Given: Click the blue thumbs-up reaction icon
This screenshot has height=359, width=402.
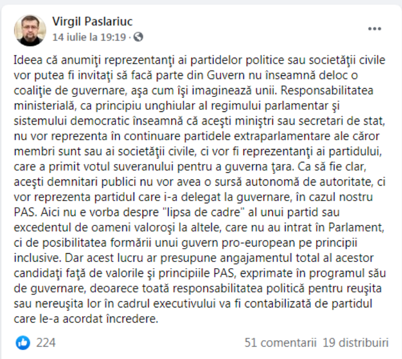Looking at the screenshot, I should pos(23,342).
